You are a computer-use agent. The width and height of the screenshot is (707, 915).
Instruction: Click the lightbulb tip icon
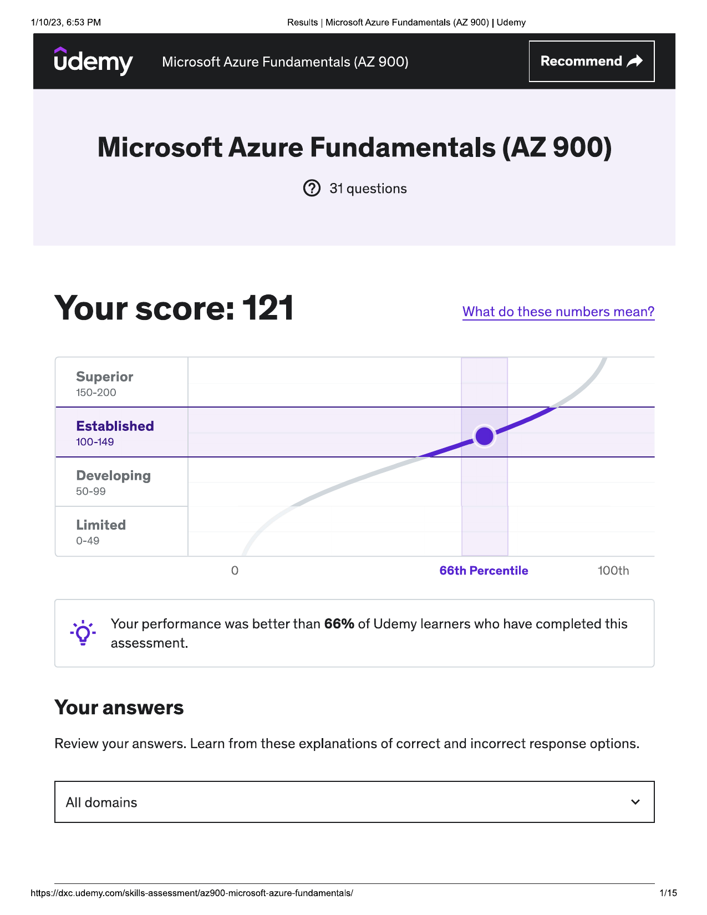point(83,633)
